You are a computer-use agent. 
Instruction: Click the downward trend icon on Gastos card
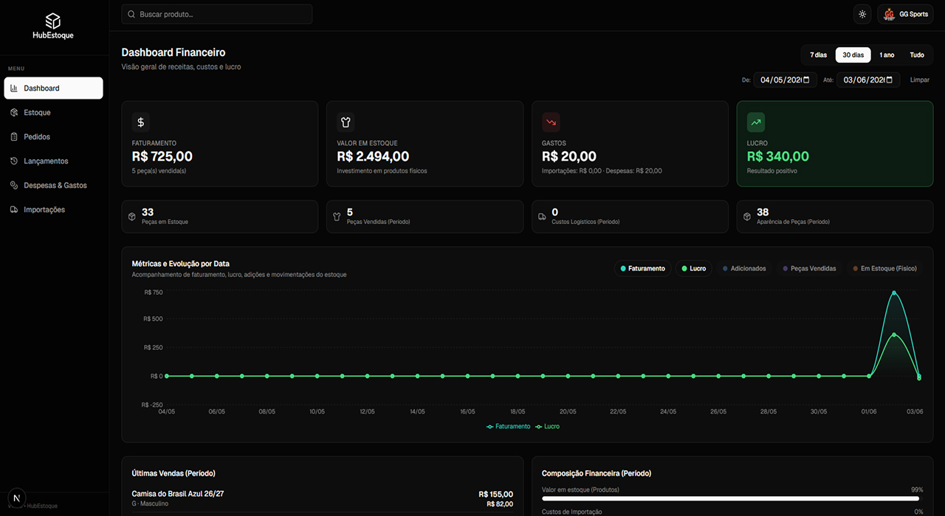pos(551,122)
